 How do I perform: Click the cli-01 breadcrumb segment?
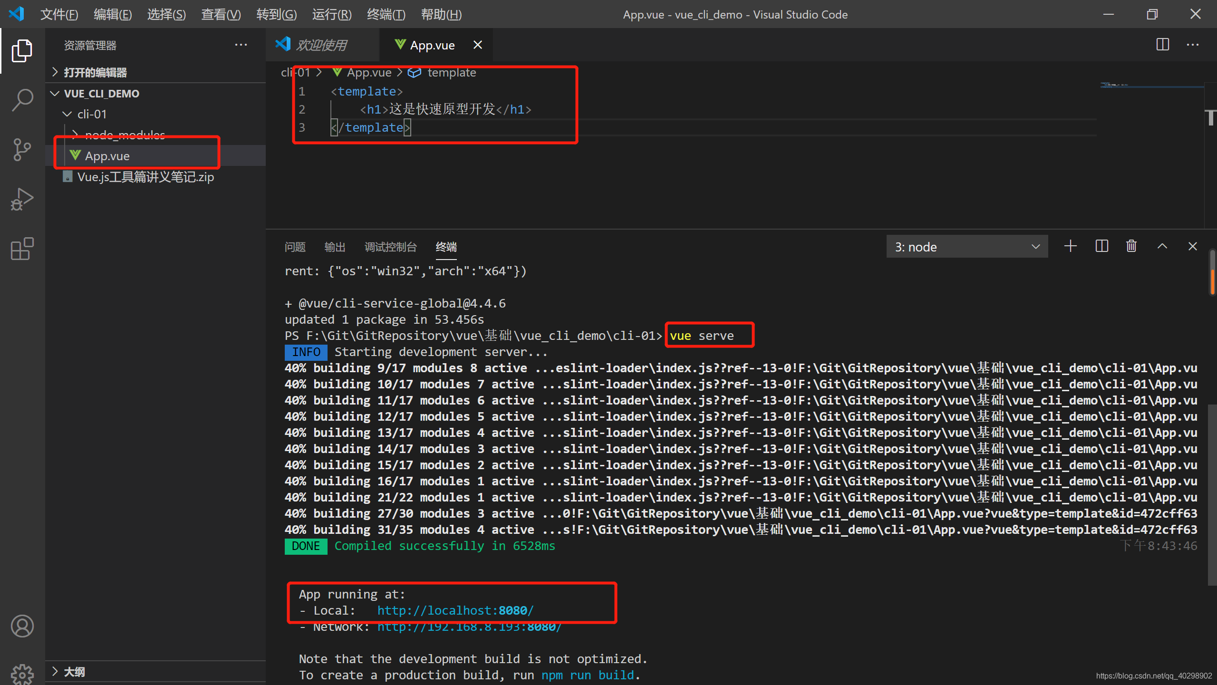pos(295,72)
